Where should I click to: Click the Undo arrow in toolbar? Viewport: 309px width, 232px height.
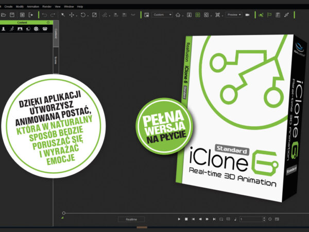pos(43,15)
